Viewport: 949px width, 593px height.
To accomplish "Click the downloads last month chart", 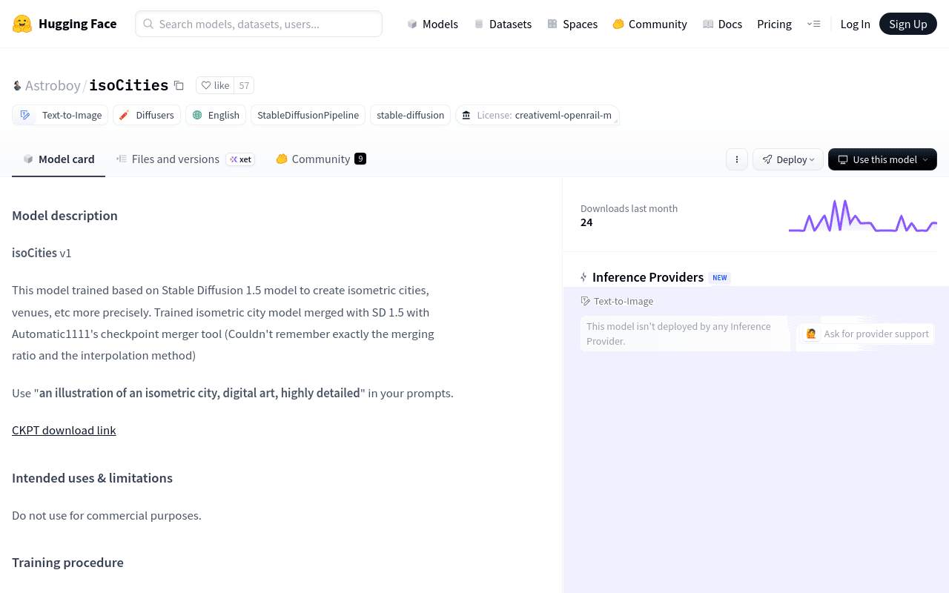I will [863, 216].
